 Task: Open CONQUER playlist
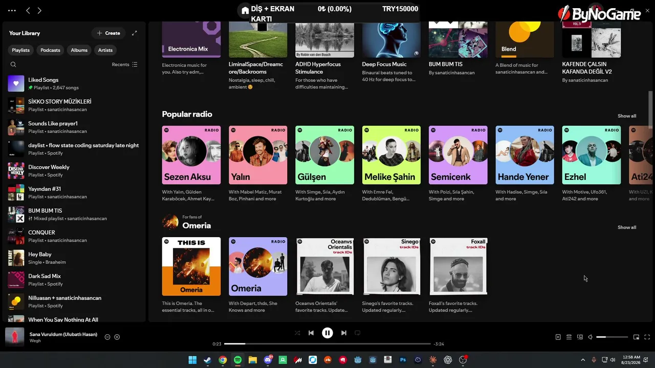tap(74, 236)
